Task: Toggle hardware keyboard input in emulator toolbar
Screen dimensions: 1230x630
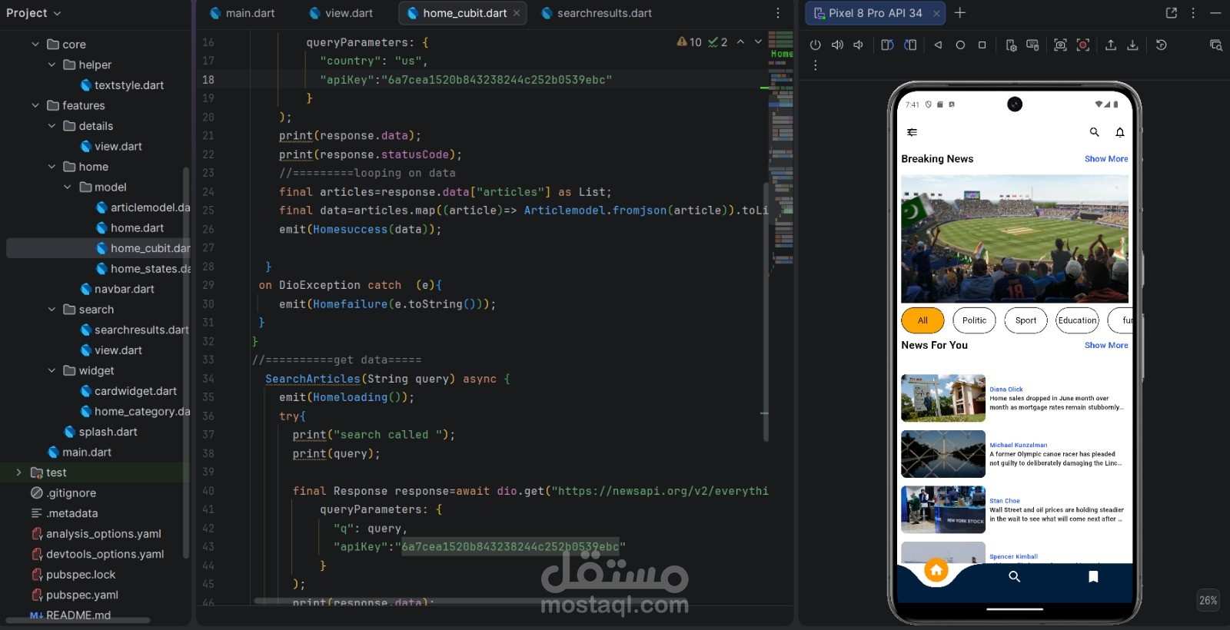Action: 1032,45
